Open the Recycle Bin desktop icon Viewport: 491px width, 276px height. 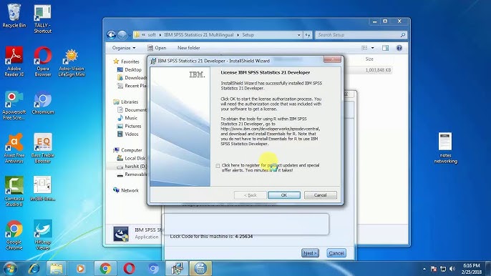tap(14, 15)
